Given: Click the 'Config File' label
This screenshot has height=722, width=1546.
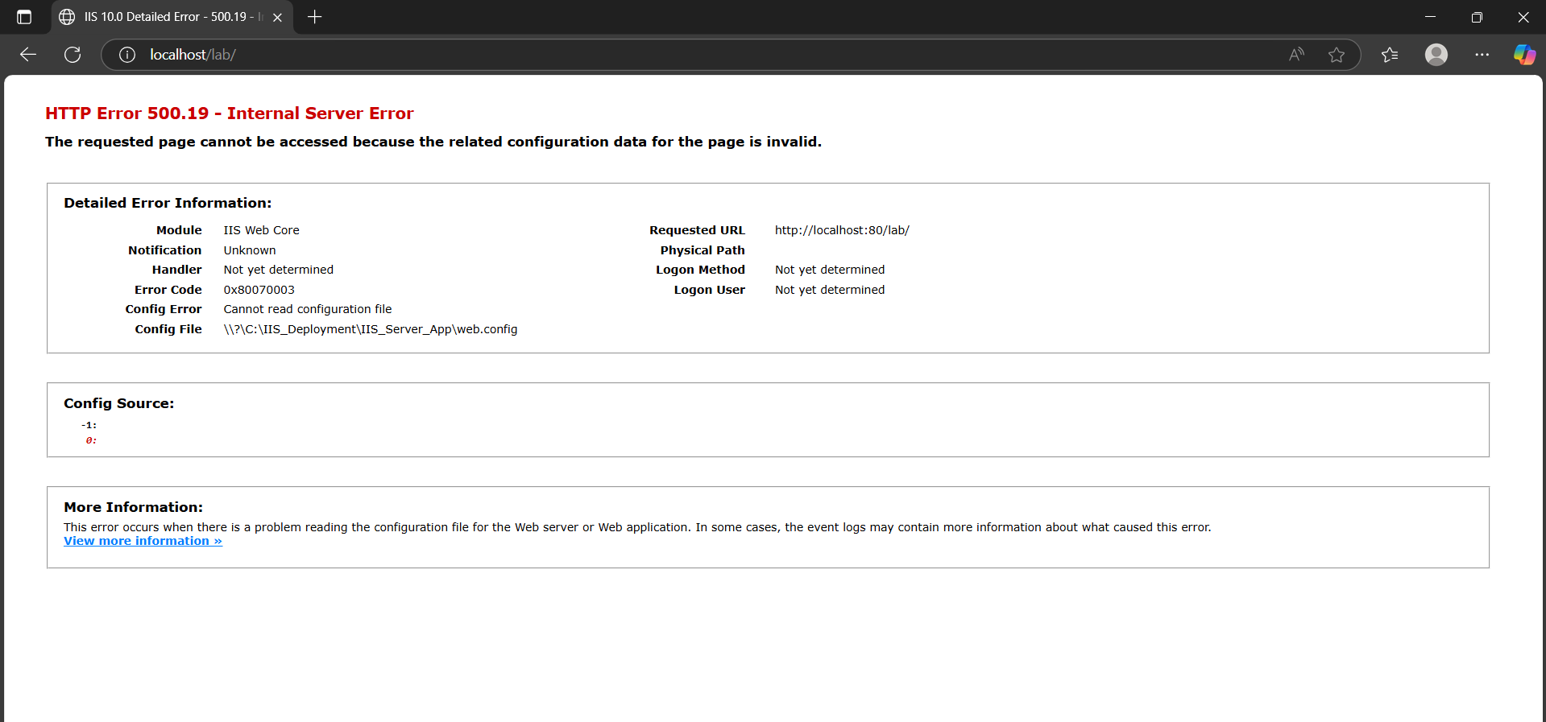Looking at the screenshot, I should 168,329.
